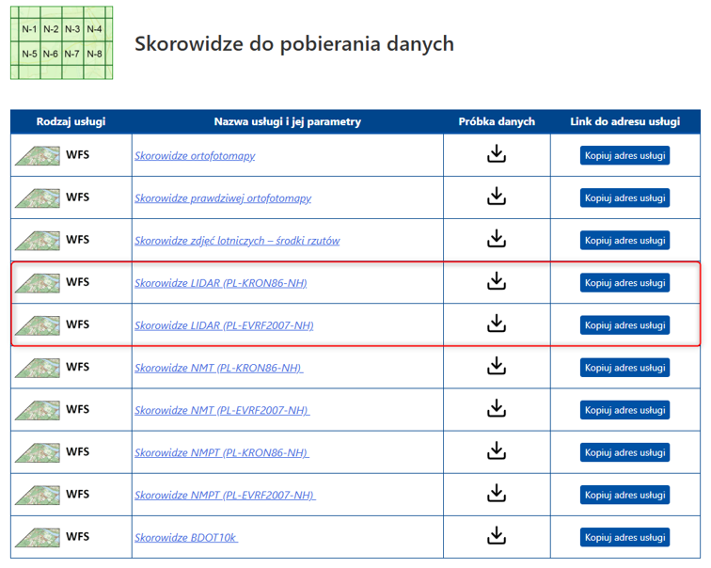Click WFS label in the BDOT10k row
Image resolution: width=711 pixels, height=568 pixels.
(77, 537)
